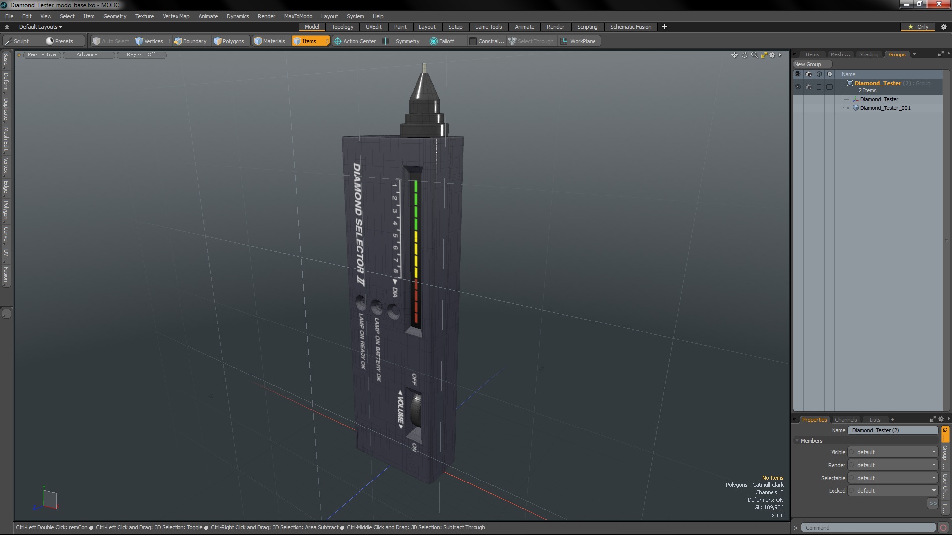Open the Visible default dropdown
This screenshot has width=952, height=535.
(x=892, y=452)
